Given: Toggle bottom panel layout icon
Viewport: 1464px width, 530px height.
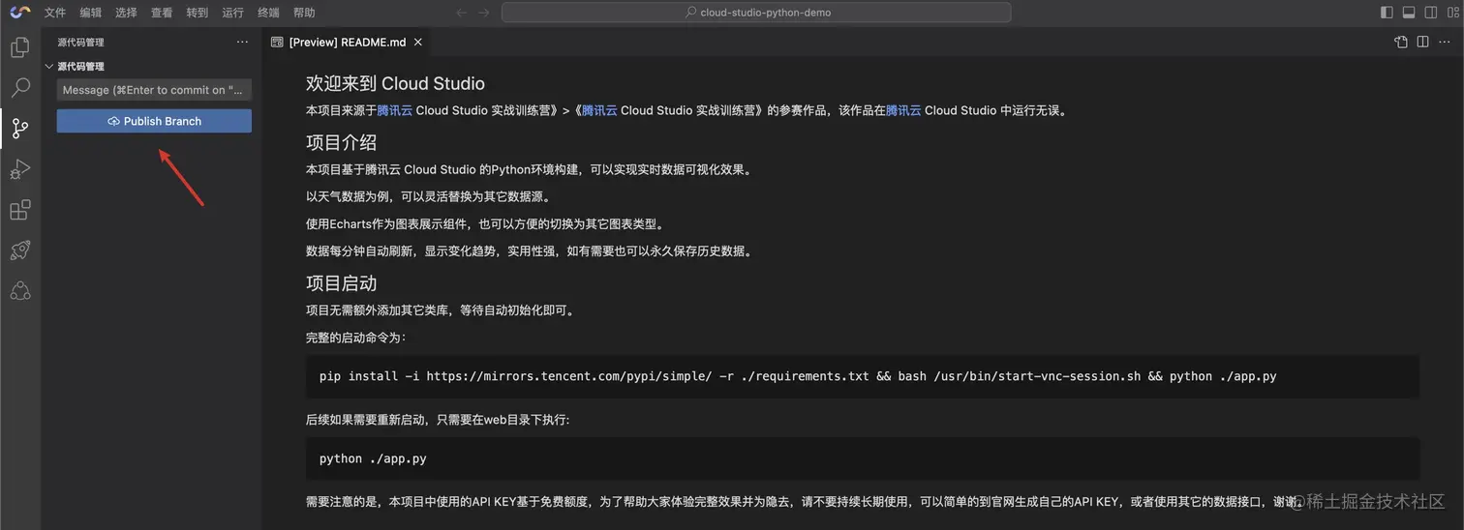Looking at the screenshot, I should [1409, 13].
